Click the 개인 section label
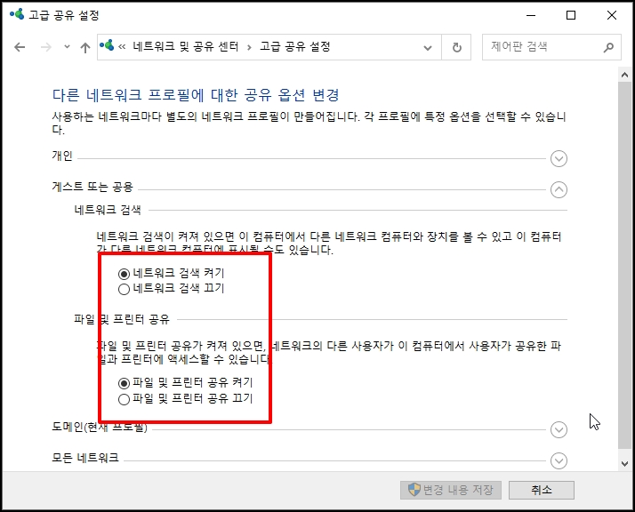Viewport: 635px width, 512px height. 62,156
